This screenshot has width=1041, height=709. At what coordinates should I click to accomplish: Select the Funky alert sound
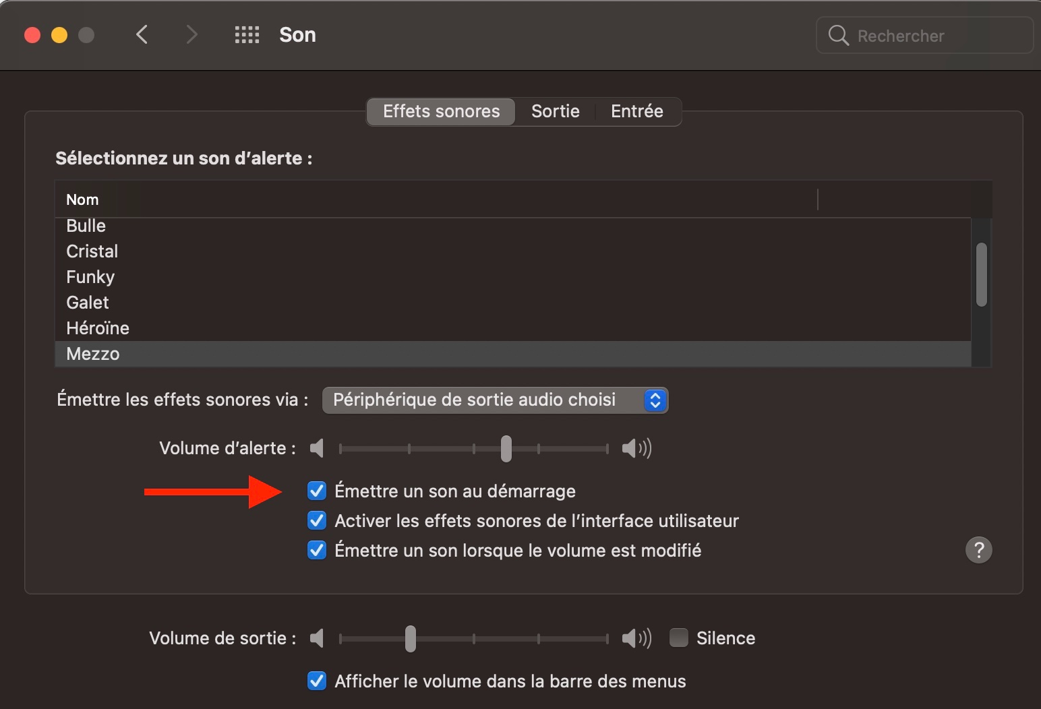[x=90, y=277]
